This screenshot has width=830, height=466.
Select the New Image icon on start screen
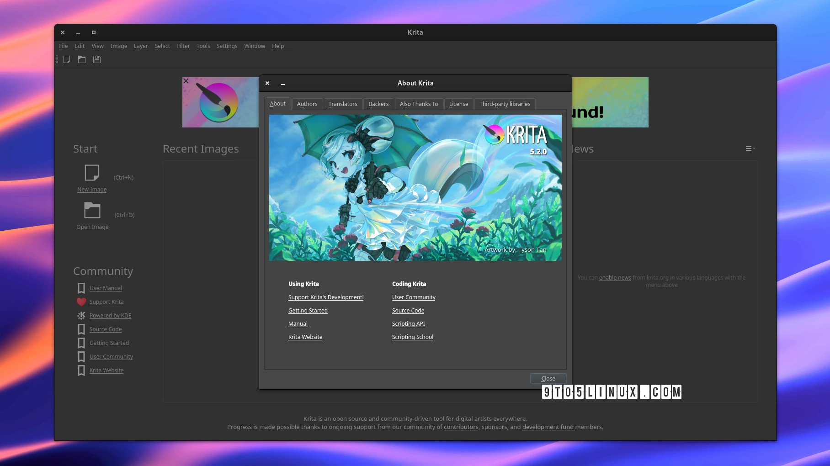coord(91,172)
